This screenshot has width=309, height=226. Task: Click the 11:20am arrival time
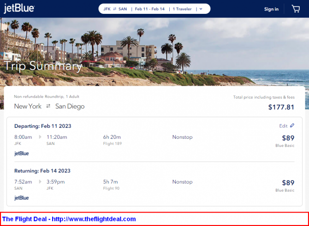(x=57, y=137)
